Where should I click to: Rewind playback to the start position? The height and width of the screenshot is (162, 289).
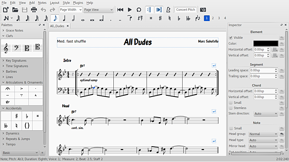click(120, 10)
